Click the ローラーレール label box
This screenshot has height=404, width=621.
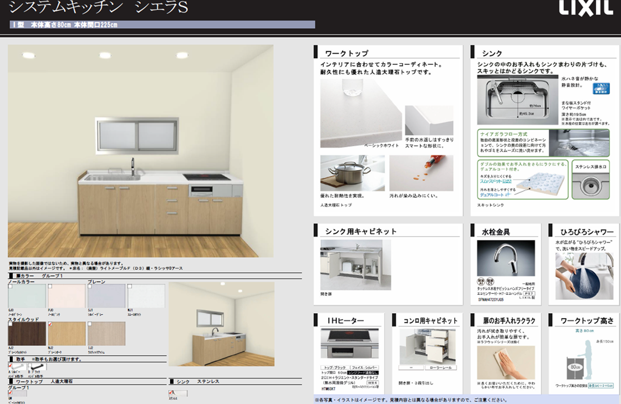[x=442, y=367]
